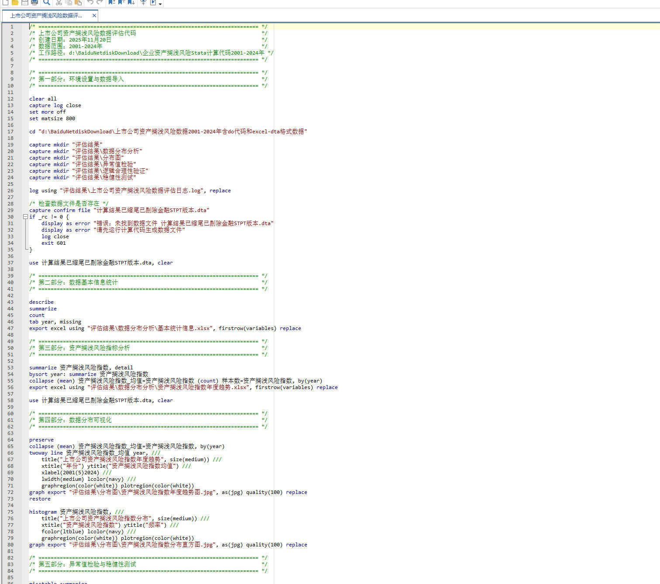Click the mkdir line for 评估结果\逻辑合理性验证
660x584 pixels.
[x=89, y=171]
